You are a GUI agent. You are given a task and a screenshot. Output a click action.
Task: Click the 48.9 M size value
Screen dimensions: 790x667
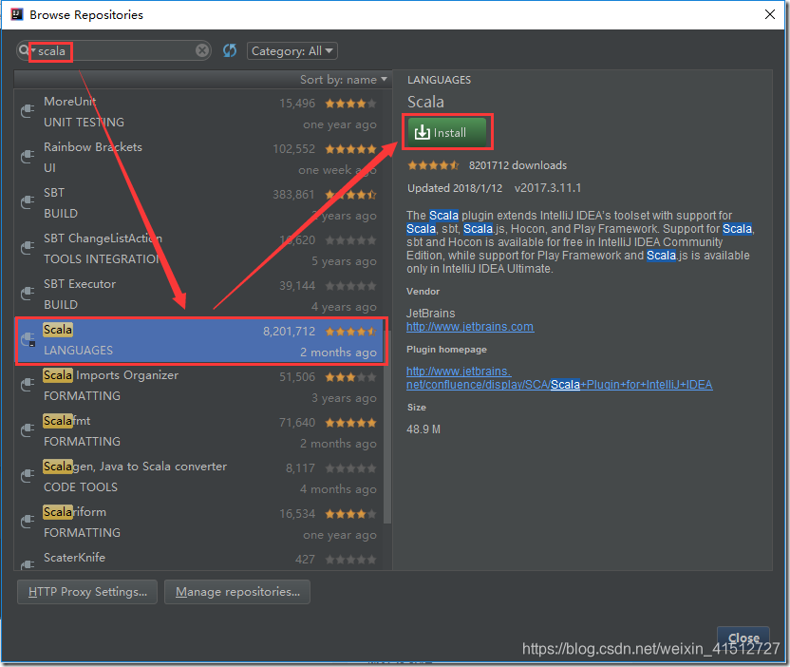[x=423, y=429]
